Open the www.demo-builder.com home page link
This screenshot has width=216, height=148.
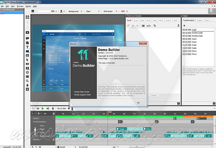tap(119, 59)
